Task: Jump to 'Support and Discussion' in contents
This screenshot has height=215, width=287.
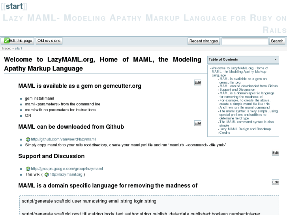Action: point(237,90)
